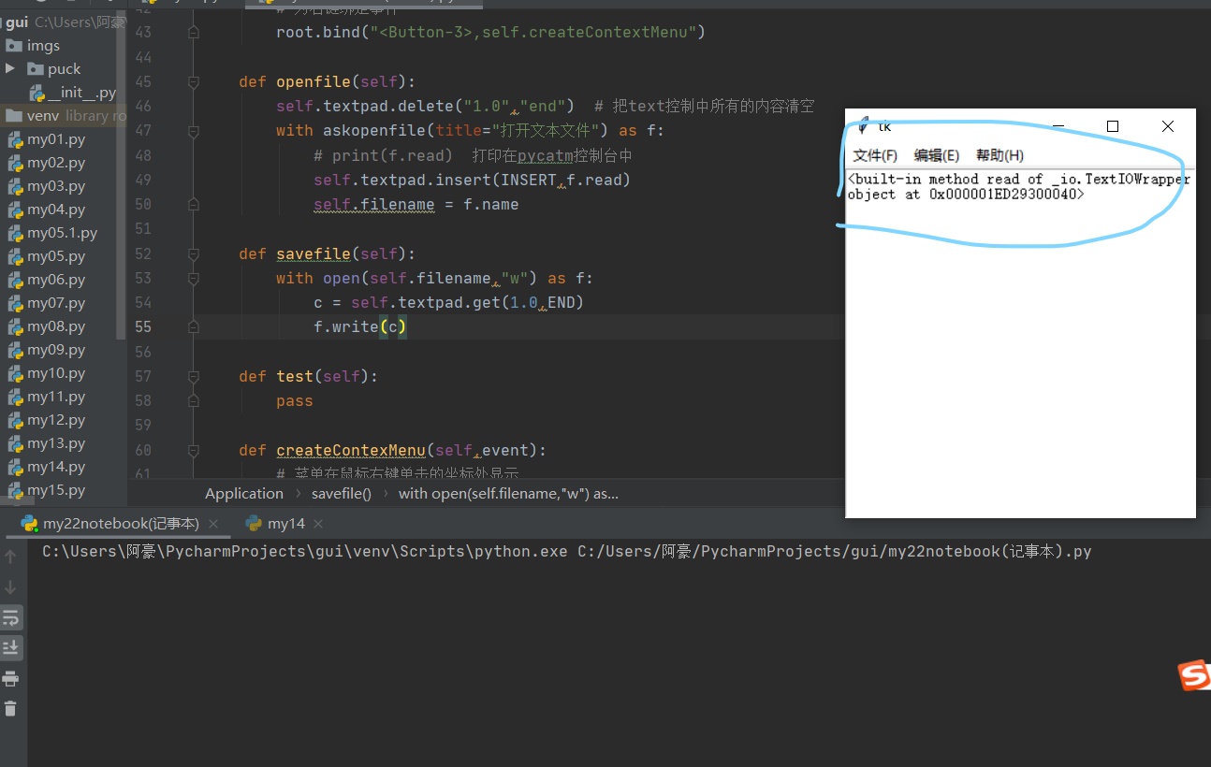Click the 'with open(self.filename' breadcrumb

point(508,493)
